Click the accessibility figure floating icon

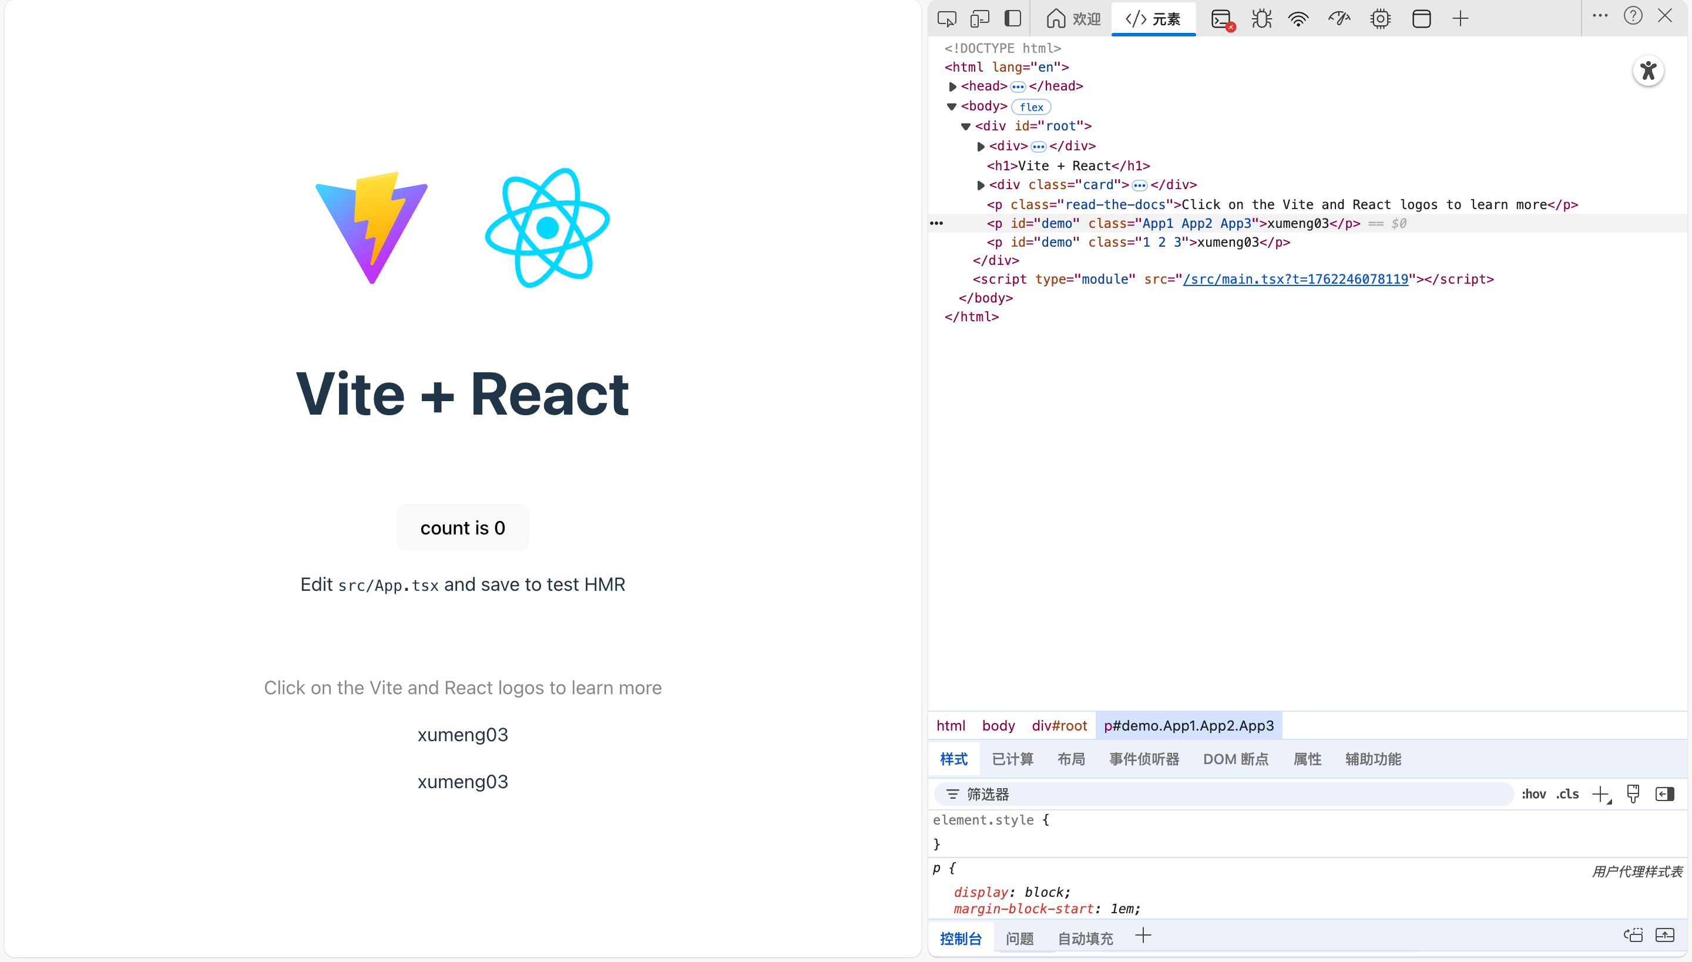click(x=1648, y=70)
